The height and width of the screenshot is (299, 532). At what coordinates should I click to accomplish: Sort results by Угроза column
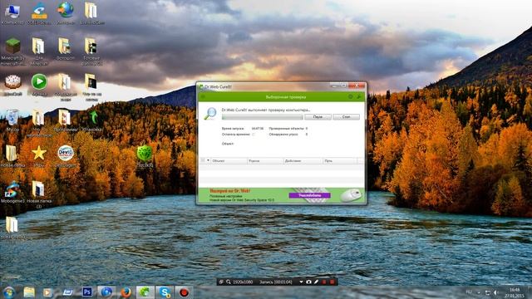[x=265, y=160]
